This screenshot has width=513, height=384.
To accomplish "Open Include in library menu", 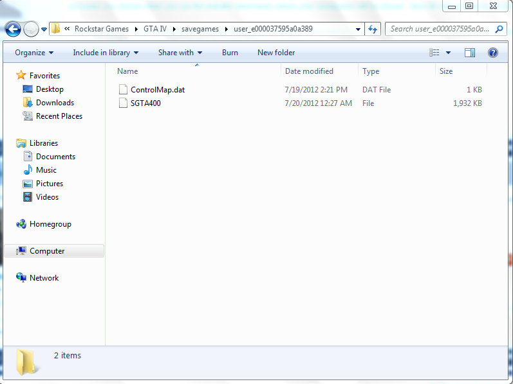I will click(x=106, y=53).
